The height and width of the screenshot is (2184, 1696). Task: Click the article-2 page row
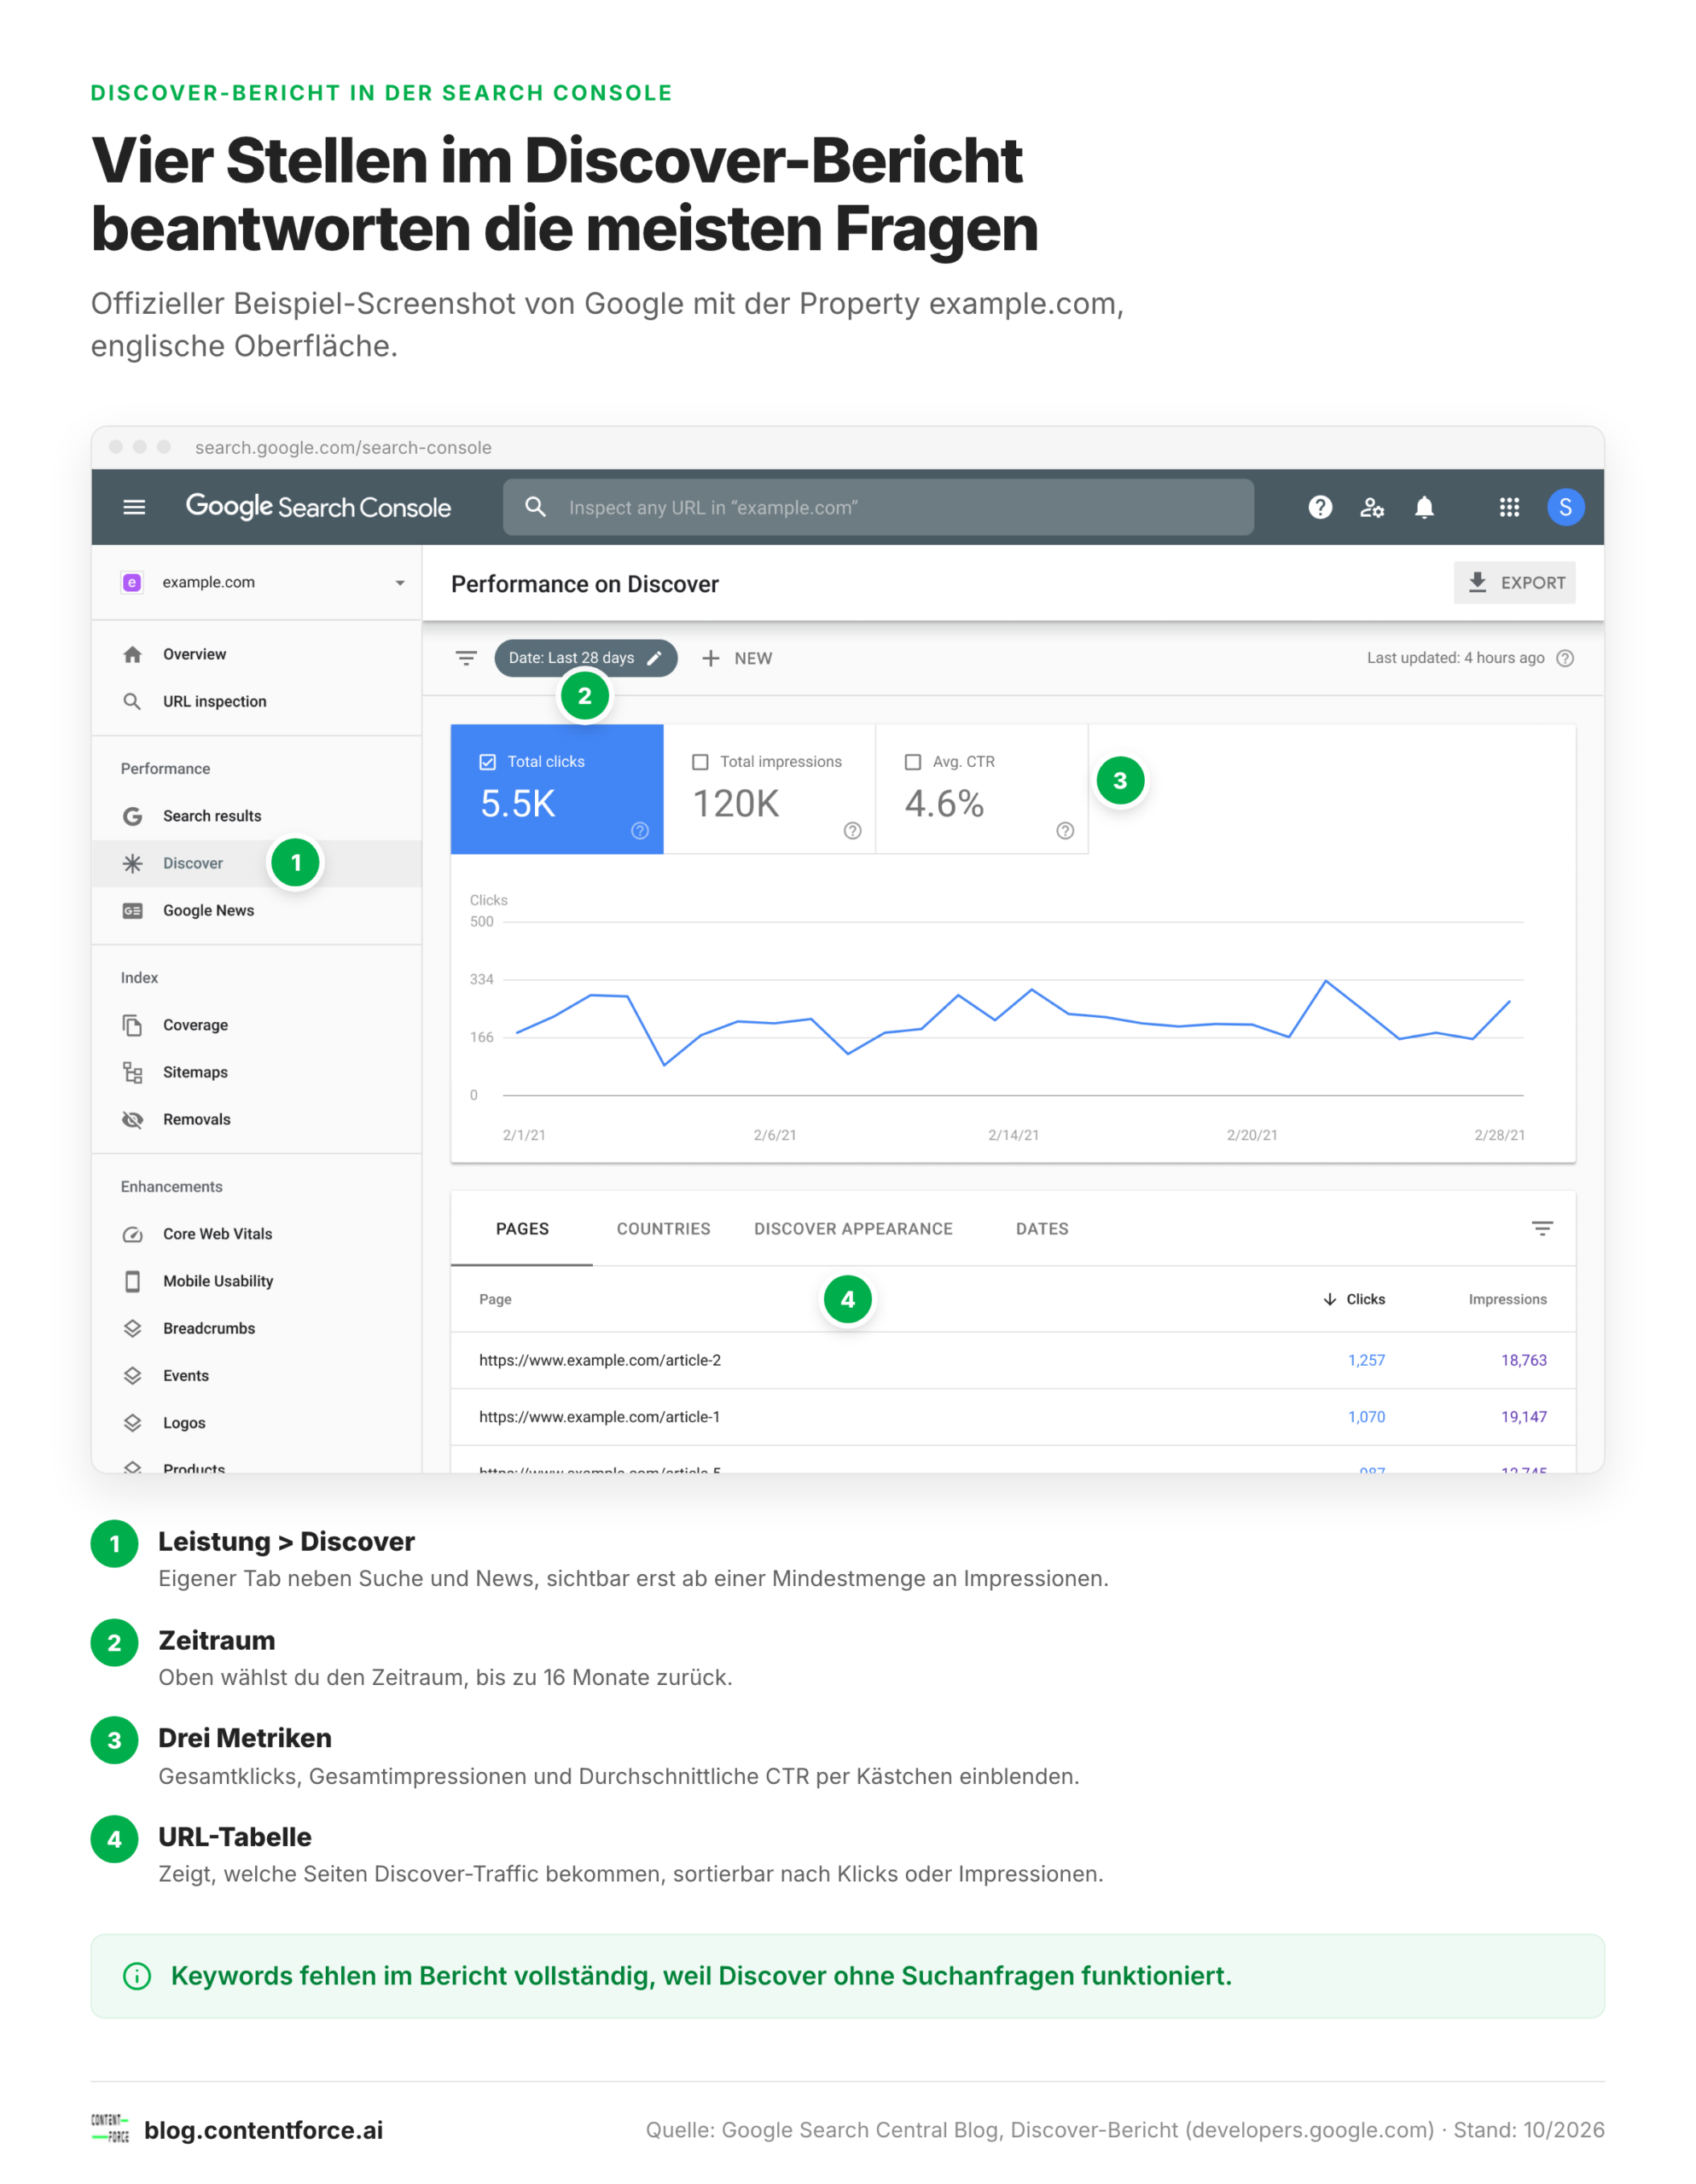(1013, 1360)
